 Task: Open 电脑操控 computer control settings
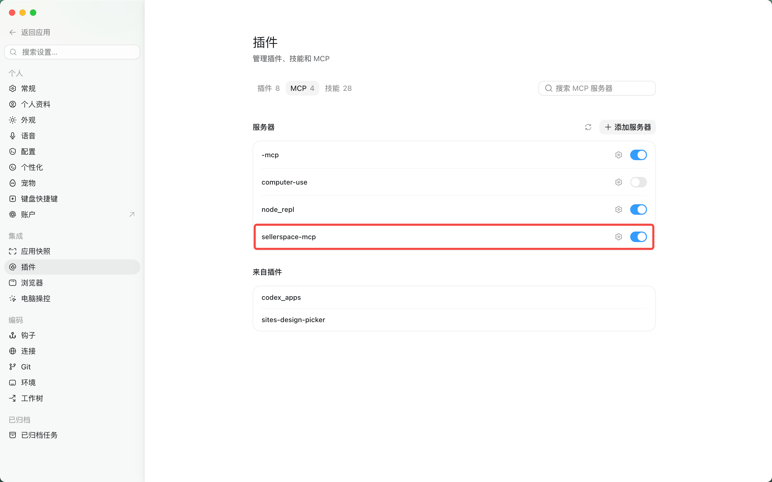(x=72, y=298)
